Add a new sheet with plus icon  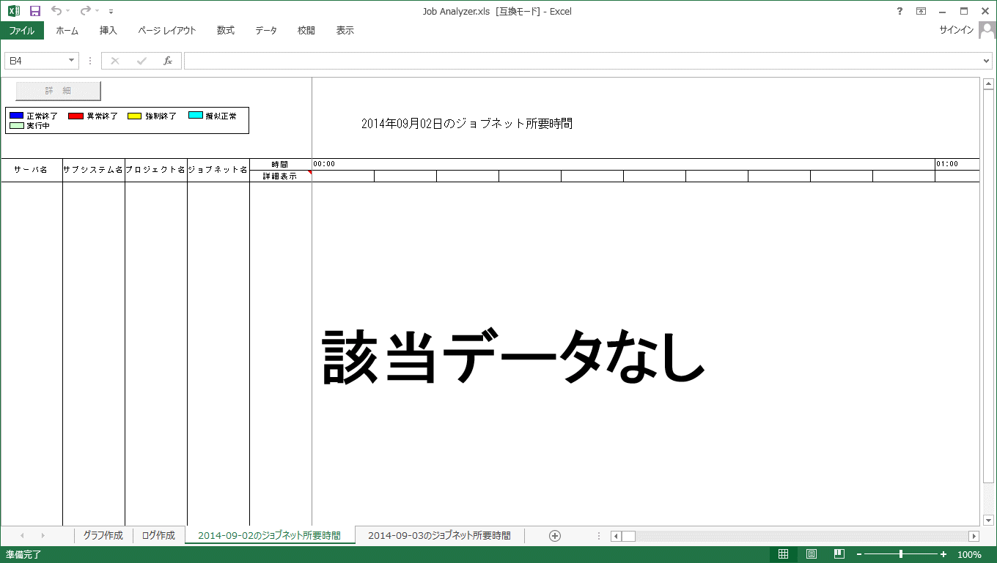point(555,536)
